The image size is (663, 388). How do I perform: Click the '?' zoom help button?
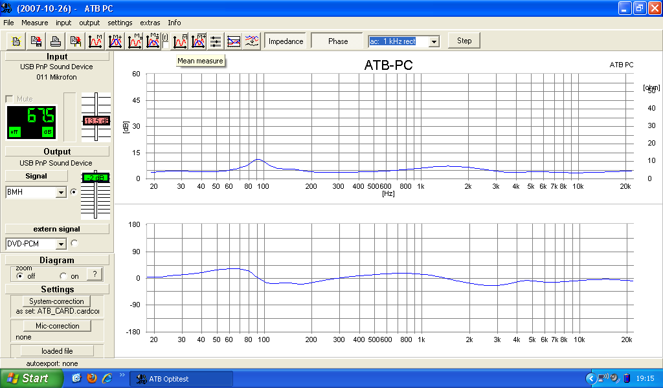(x=95, y=274)
